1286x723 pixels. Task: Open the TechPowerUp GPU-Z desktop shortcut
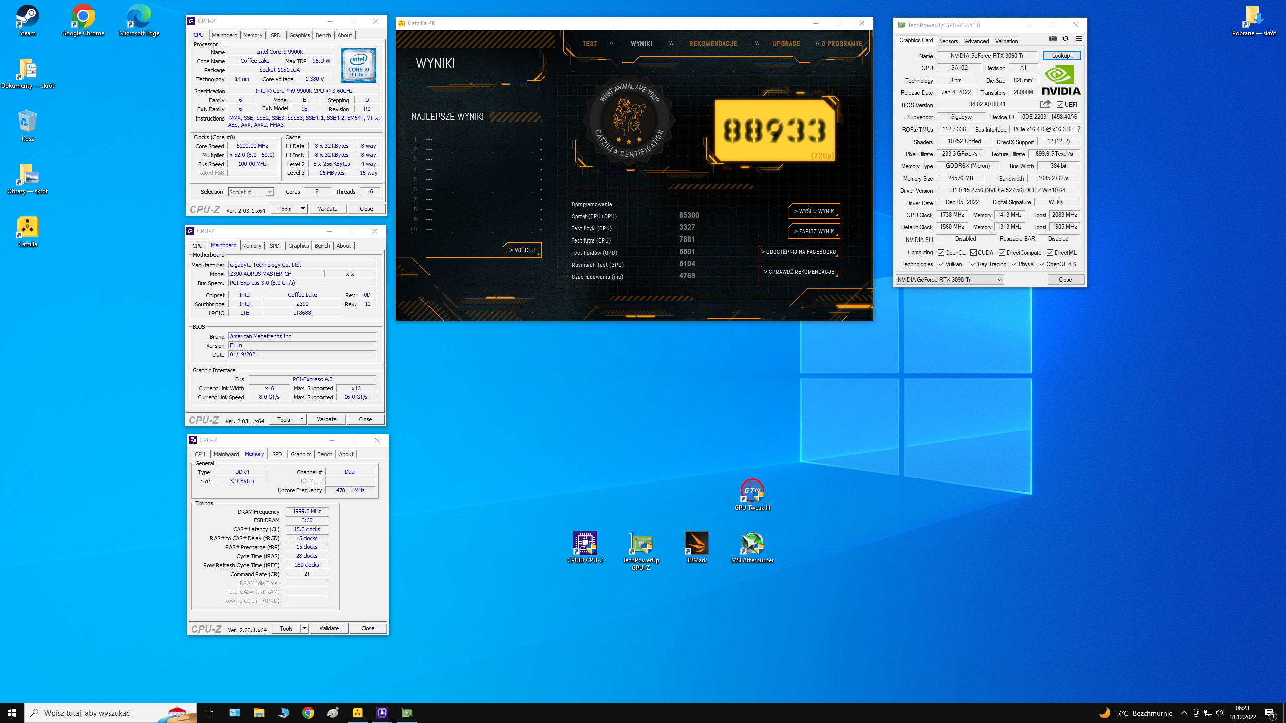coord(640,551)
